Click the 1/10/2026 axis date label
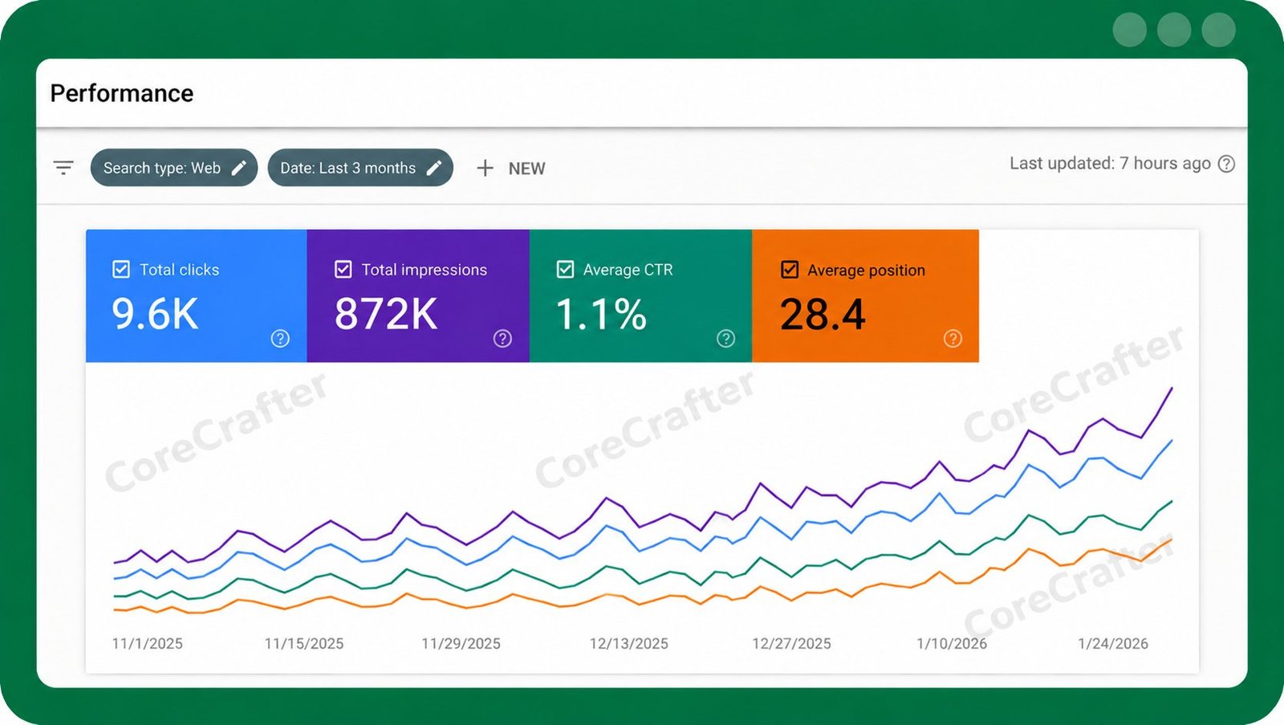Image resolution: width=1284 pixels, height=725 pixels. tap(952, 644)
